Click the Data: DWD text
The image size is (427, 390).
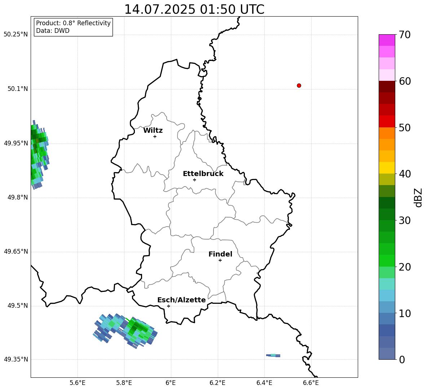pos(53,31)
